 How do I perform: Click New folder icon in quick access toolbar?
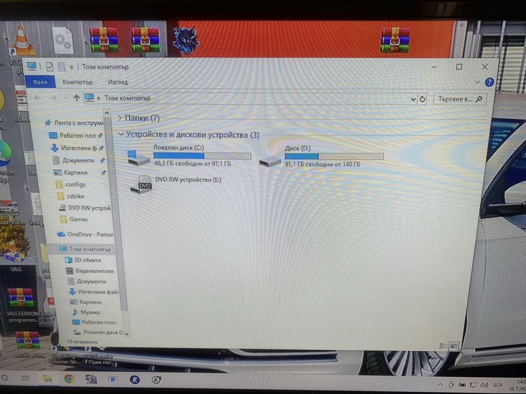pyautogui.click(x=61, y=66)
